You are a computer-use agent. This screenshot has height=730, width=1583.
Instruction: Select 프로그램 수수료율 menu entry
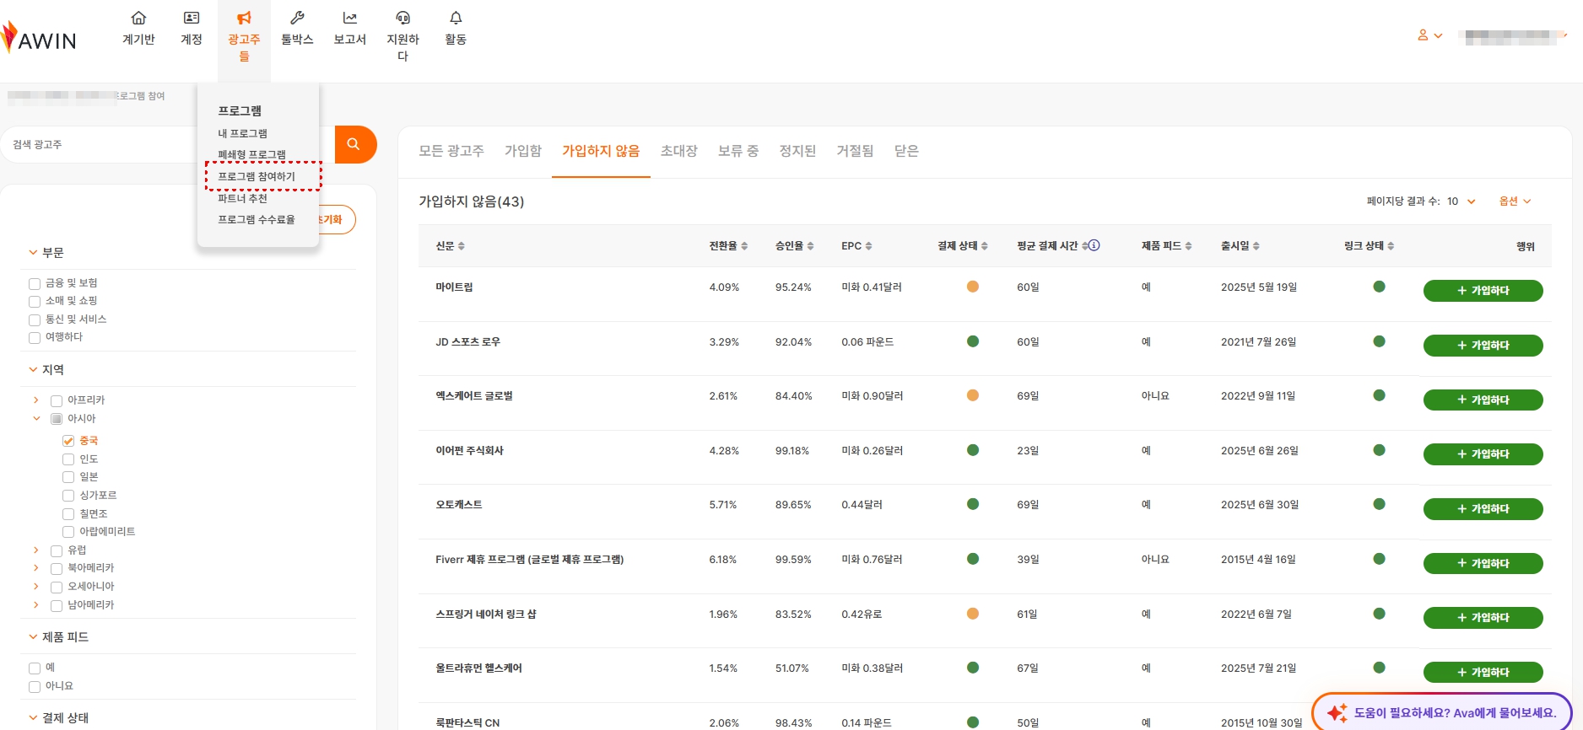click(x=257, y=219)
